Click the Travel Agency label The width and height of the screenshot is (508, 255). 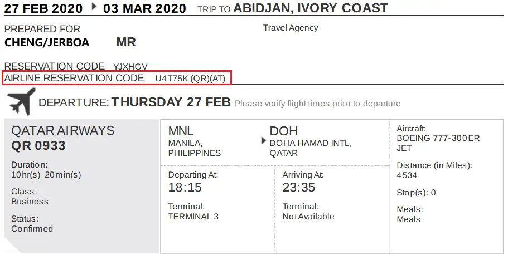tap(291, 28)
